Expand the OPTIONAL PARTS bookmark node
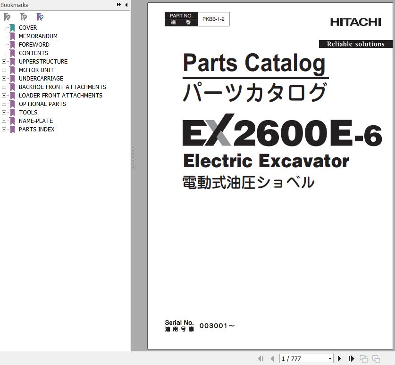Viewport: 395px width, 365px height. [x=4, y=104]
